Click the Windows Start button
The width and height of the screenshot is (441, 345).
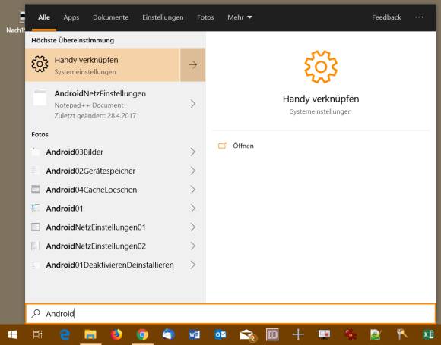coord(12,334)
